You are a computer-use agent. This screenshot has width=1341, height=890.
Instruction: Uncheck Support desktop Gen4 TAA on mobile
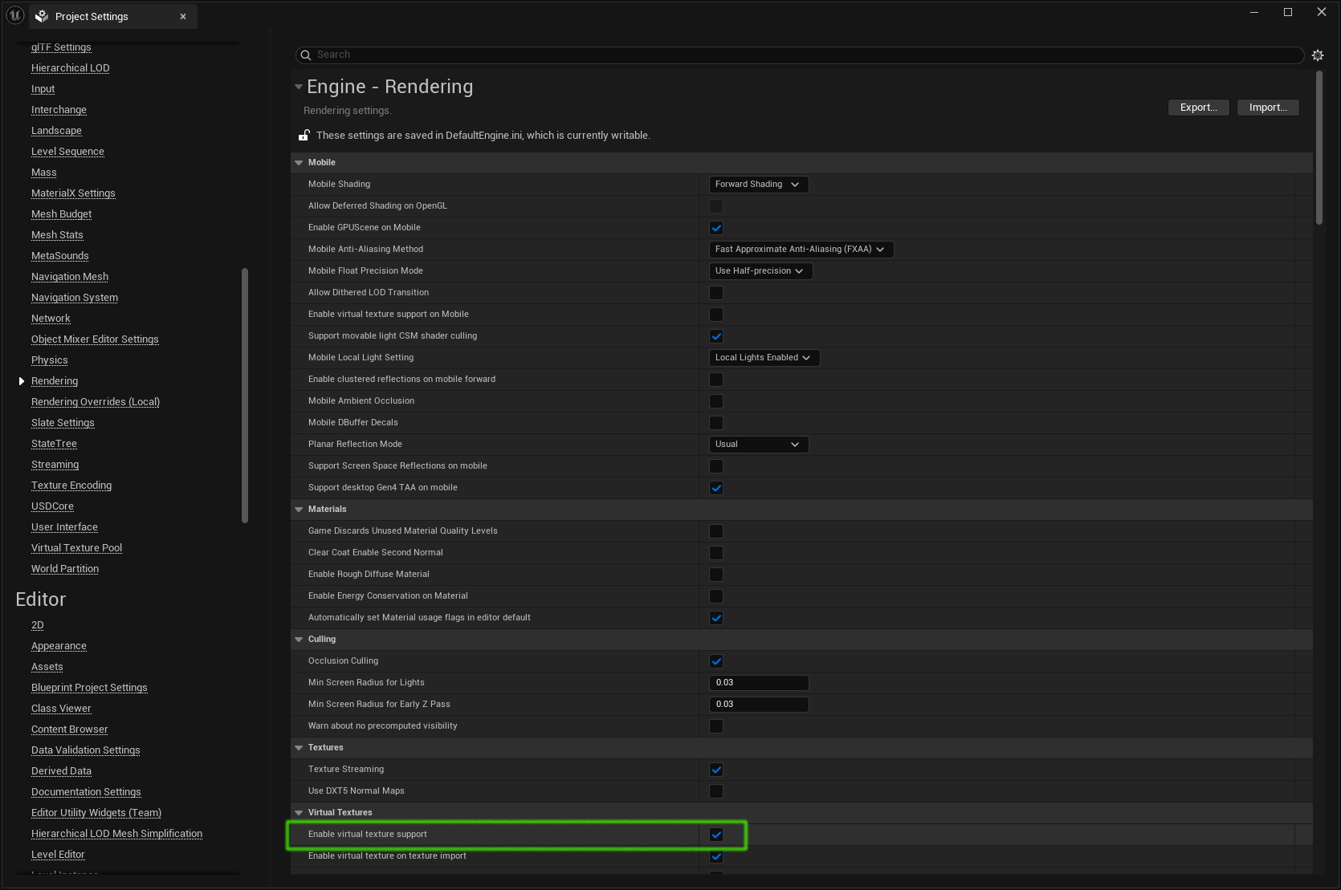pyautogui.click(x=716, y=488)
